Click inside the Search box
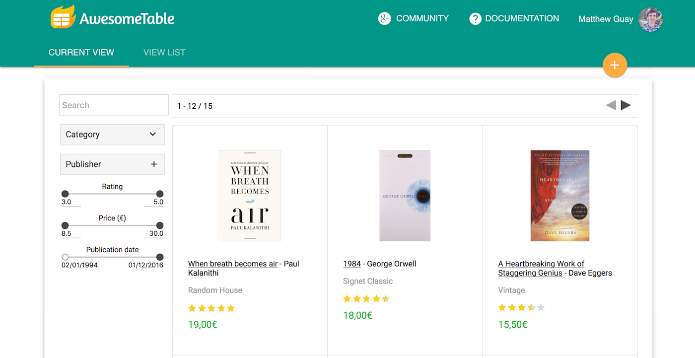 113,105
